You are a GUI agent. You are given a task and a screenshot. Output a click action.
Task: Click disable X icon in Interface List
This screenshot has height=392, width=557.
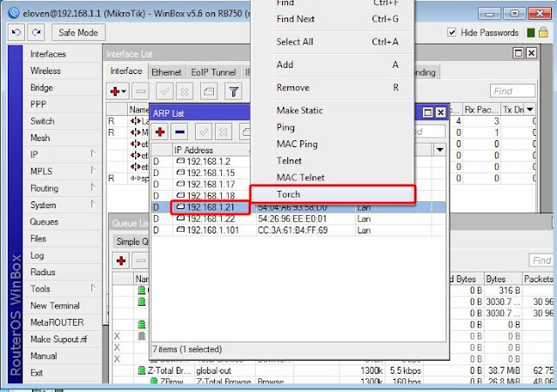coord(185,91)
